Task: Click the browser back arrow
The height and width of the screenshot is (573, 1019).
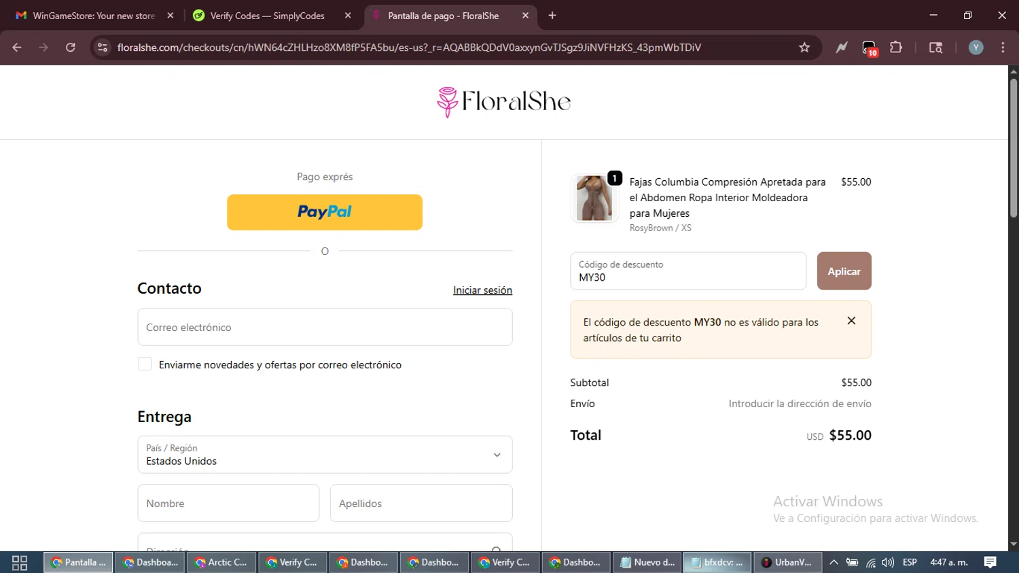Action: tap(17, 48)
